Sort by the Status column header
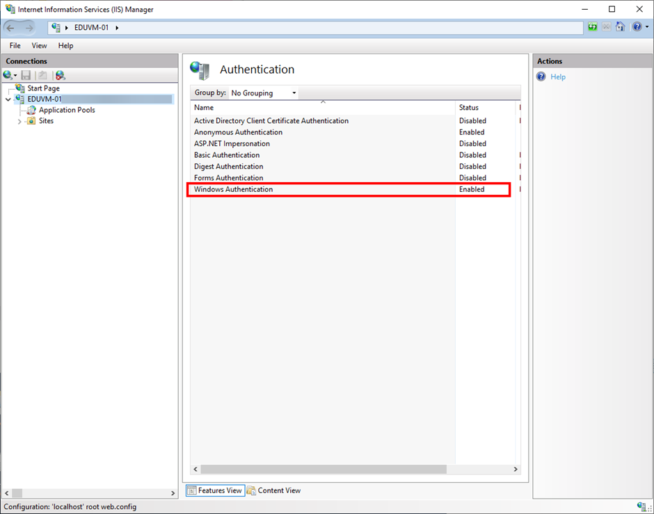This screenshot has height=514, width=654. point(486,108)
